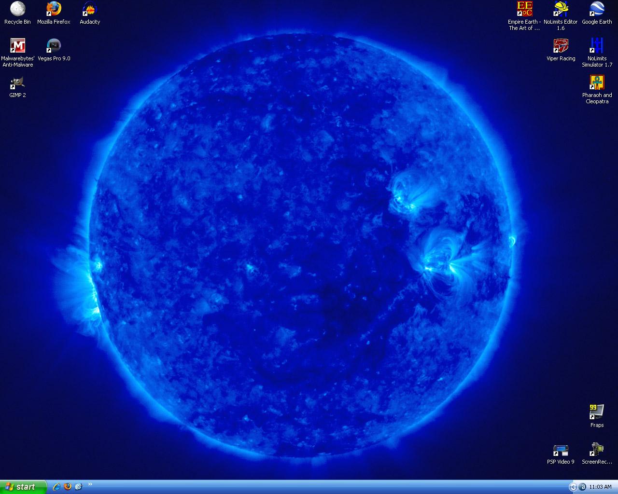Image resolution: width=618 pixels, height=494 pixels.
Task: Select the Malwarebytes' Anti-Malware shortcut
Action: [x=18, y=52]
